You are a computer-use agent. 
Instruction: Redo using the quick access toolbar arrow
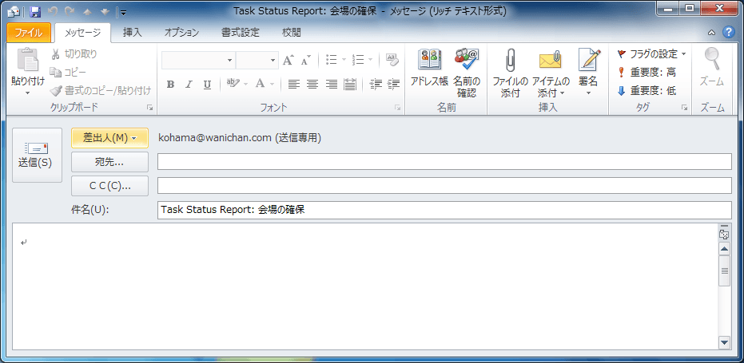70,11
